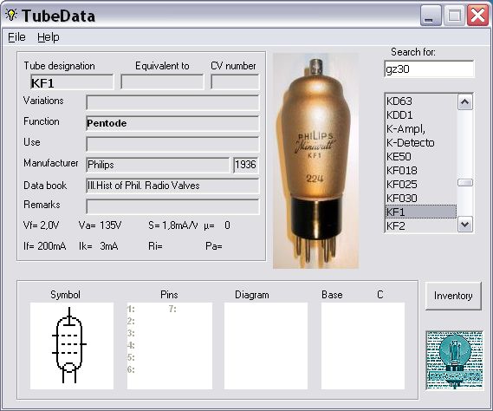Select KF2 in the tube list

pyautogui.click(x=421, y=225)
